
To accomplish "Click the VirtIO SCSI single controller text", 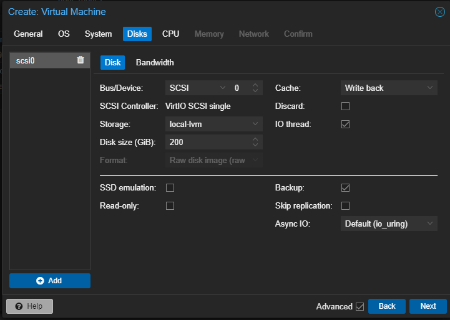I will point(198,106).
